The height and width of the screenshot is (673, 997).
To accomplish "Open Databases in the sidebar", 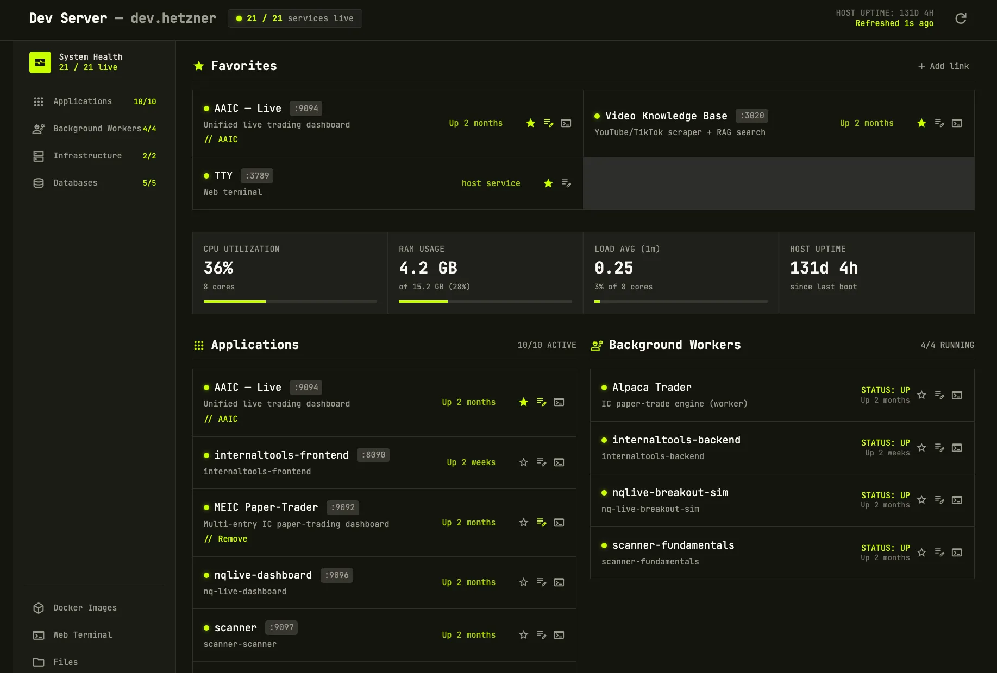I will [95, 183].
